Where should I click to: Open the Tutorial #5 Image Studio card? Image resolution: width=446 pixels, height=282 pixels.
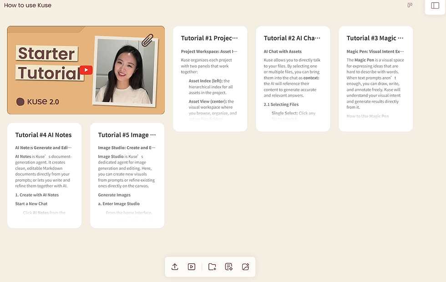pos(127,175)
